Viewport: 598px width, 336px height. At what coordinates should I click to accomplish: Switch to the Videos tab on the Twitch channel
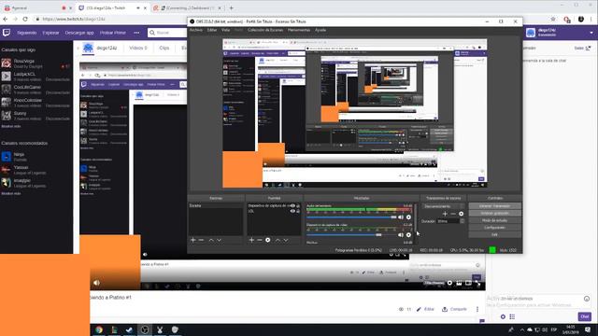138,48
